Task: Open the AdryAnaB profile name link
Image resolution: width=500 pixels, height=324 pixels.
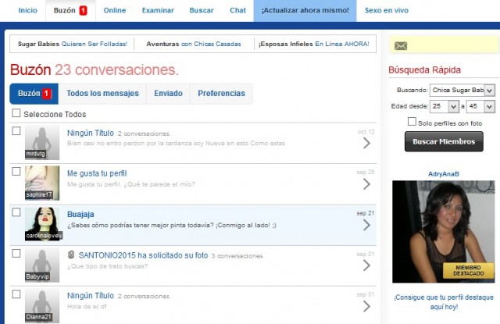Action: [444, 174]
